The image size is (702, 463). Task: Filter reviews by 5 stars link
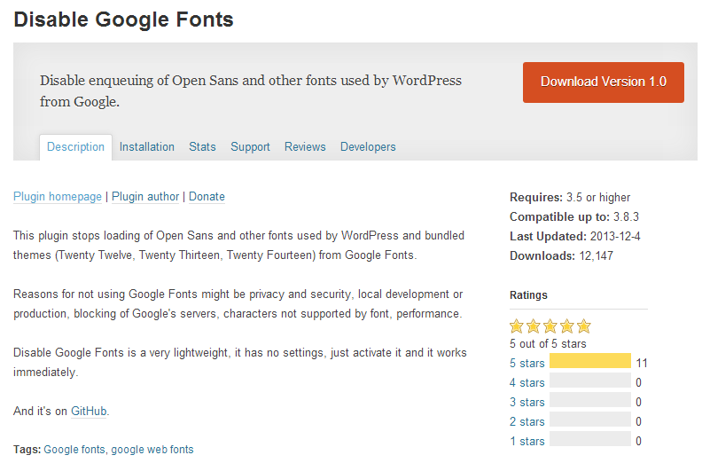click(x=526, y=363)
